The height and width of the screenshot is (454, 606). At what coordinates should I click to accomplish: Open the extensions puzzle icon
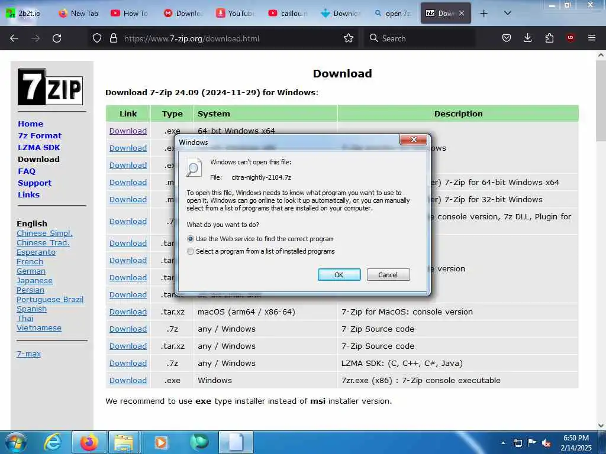(x=549, y=38)
